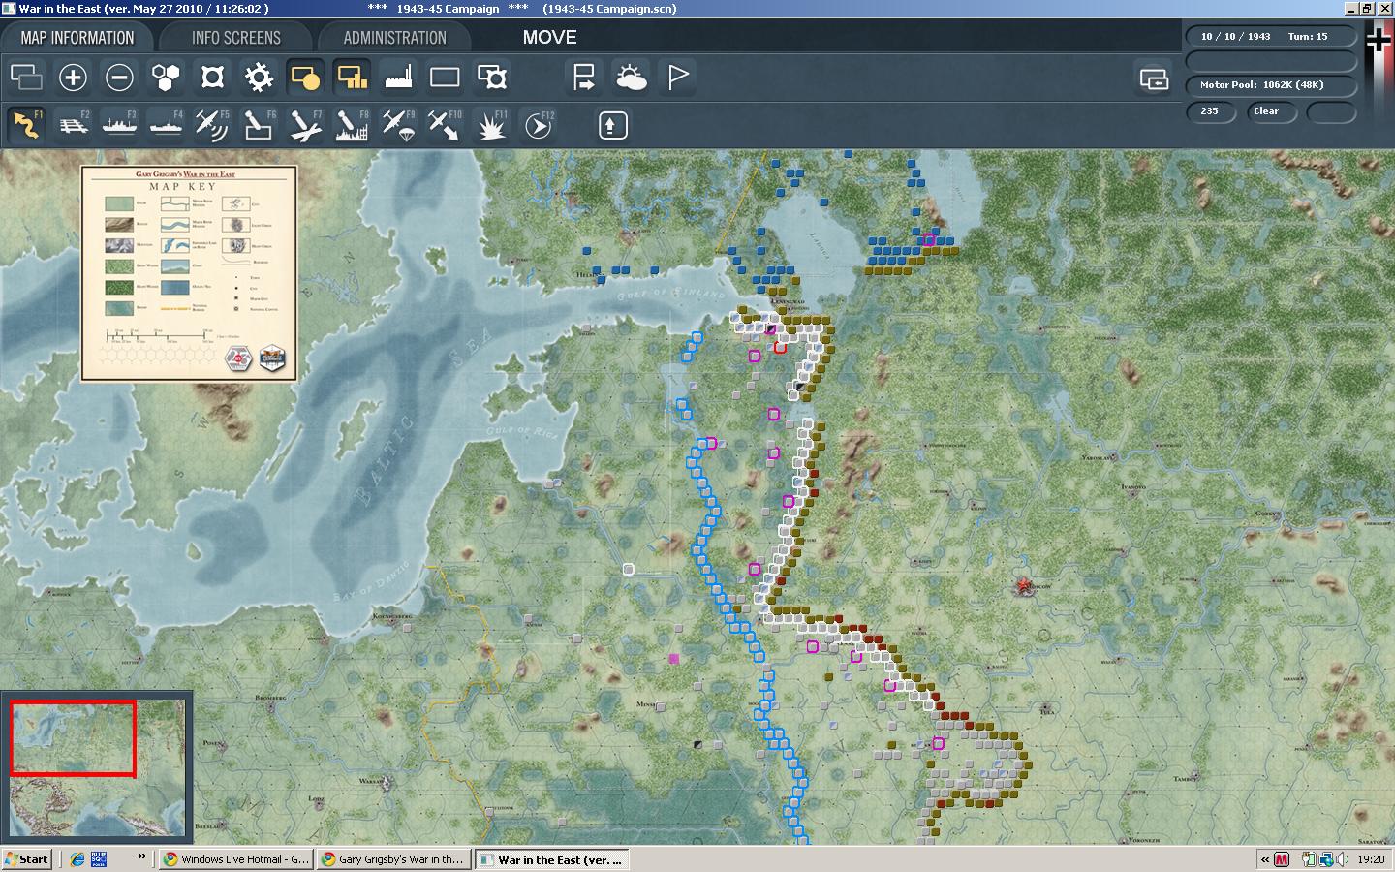This screenshot has width=1395, height=872.
Task: Click the sun and cloud weather icon
Action: click(x=631, y=77)
